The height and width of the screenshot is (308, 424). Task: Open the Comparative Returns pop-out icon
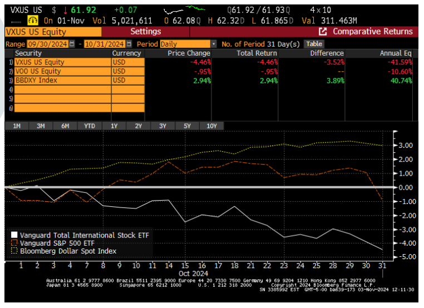point(323,32)
